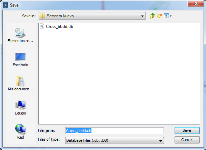Close the Save dialog window

coord(196,3)
